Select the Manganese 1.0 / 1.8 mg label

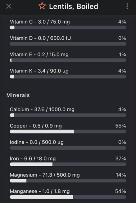[x=40, y=191]
